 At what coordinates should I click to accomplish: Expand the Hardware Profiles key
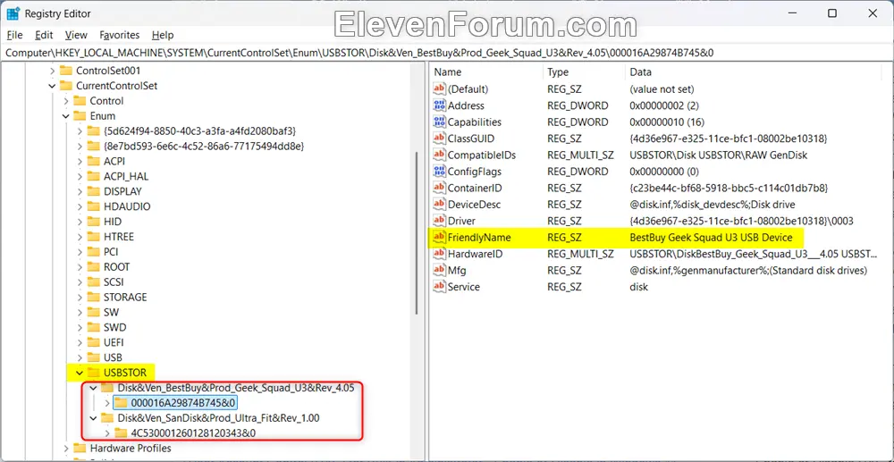pyautogui.click(x=66, y=449)
